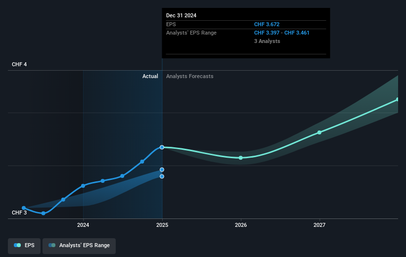Click the tooltip date 'Dec 31 2024'
The image size is (406, 257).
181,15
